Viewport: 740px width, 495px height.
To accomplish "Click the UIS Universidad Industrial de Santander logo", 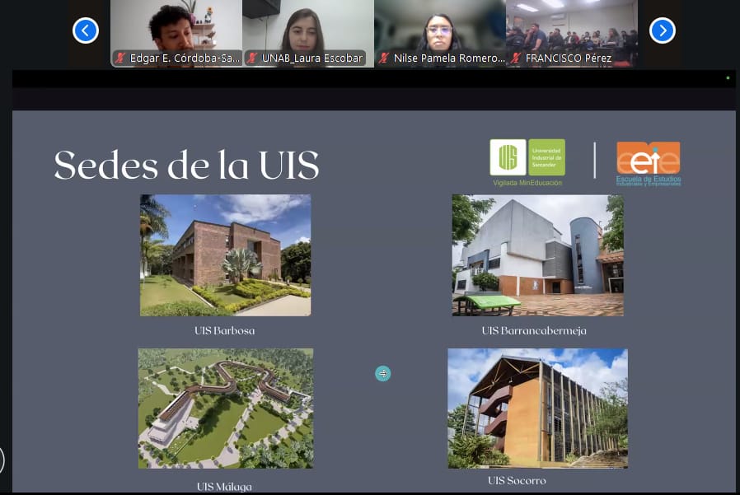I will [527, 157].
